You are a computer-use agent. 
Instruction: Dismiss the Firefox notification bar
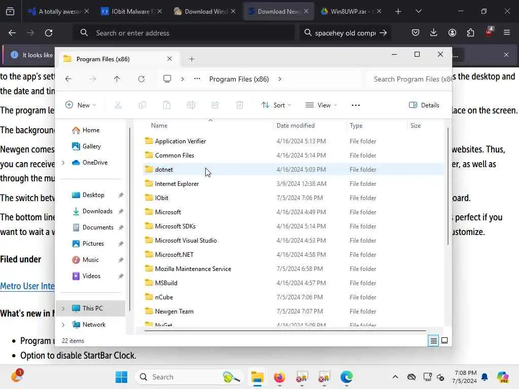coord(506,55)
